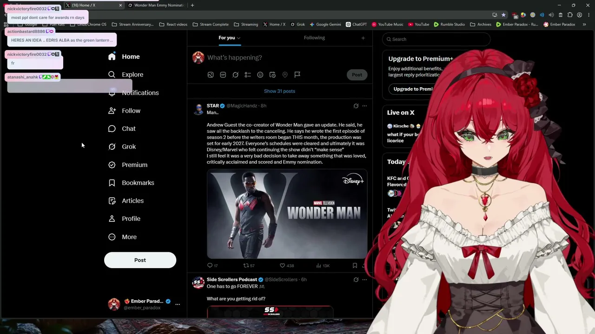This screenshot has width=595, height=334.
Task: Expand the More menu in the sidebar
Action: pyautogui.click(x=122, y=237)
